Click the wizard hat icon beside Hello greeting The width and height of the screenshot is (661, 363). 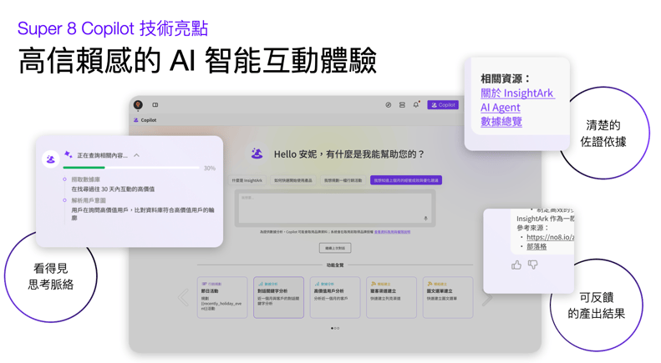click(257, 154)
